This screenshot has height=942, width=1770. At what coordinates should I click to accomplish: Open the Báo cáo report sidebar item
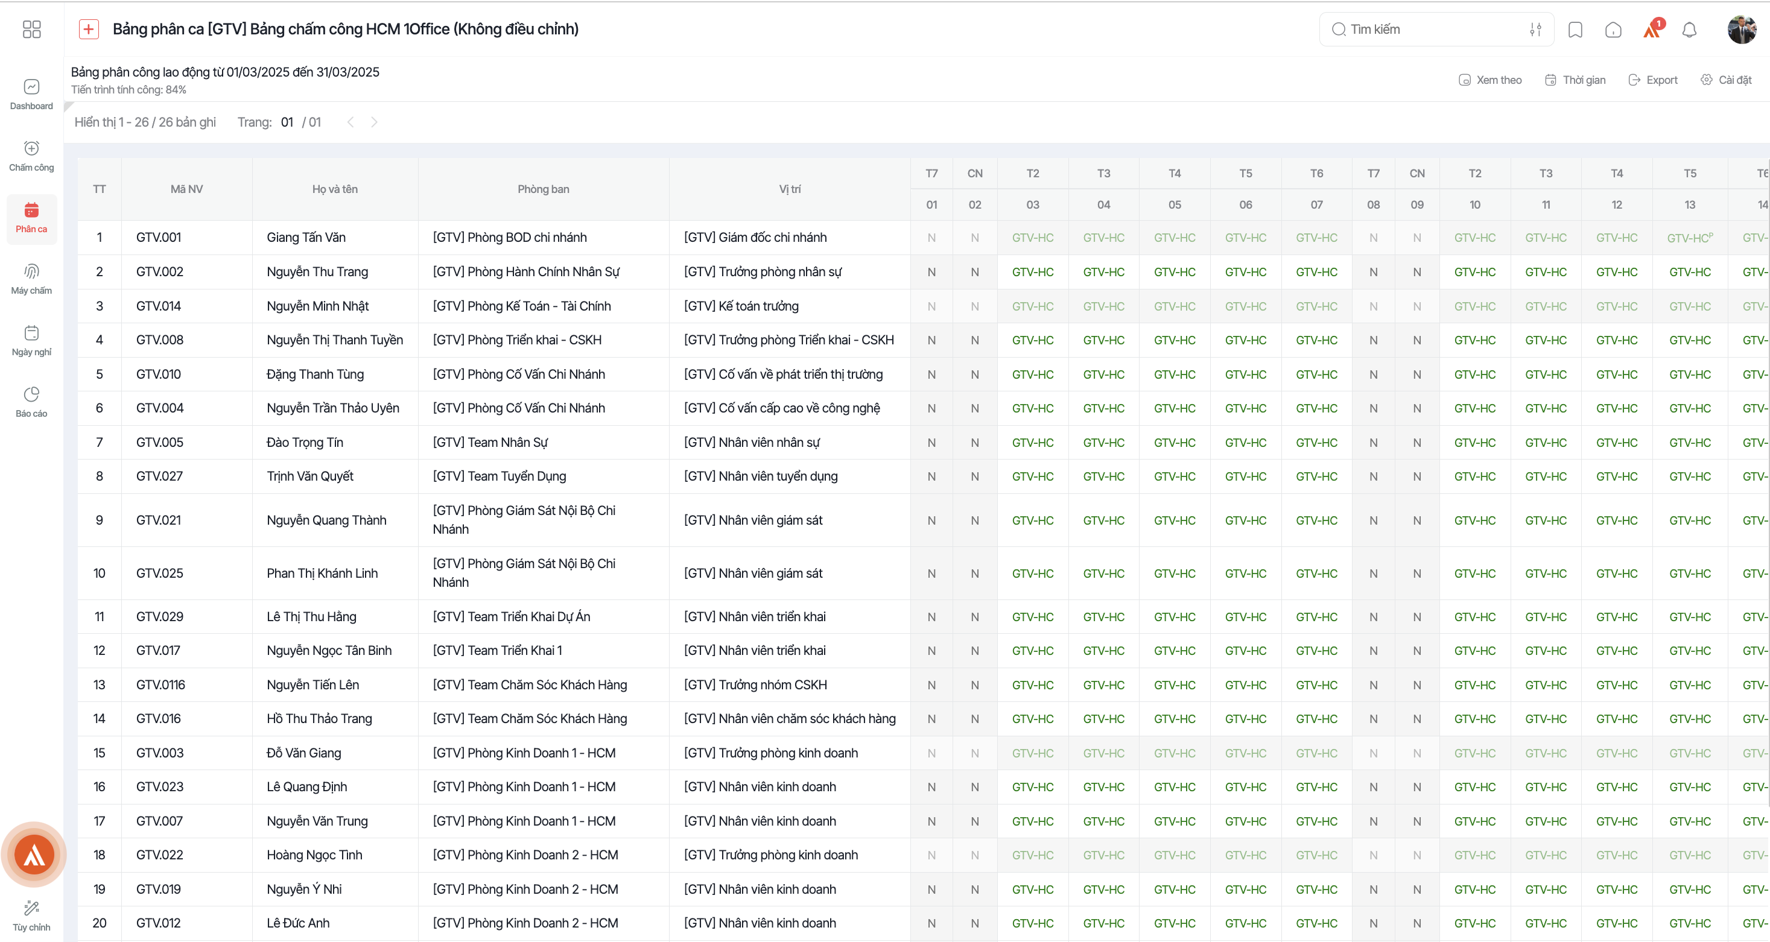[31, 402]
